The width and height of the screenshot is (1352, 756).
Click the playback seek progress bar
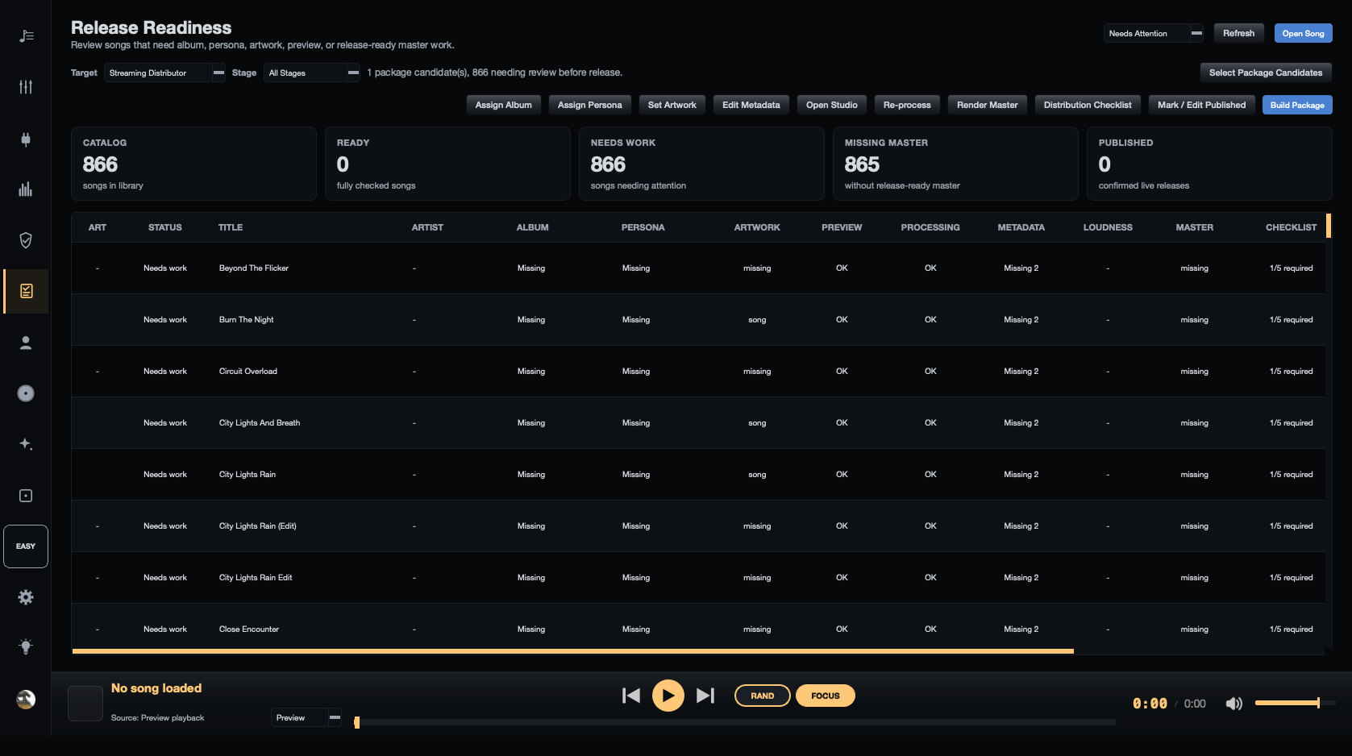click(735, 722)
